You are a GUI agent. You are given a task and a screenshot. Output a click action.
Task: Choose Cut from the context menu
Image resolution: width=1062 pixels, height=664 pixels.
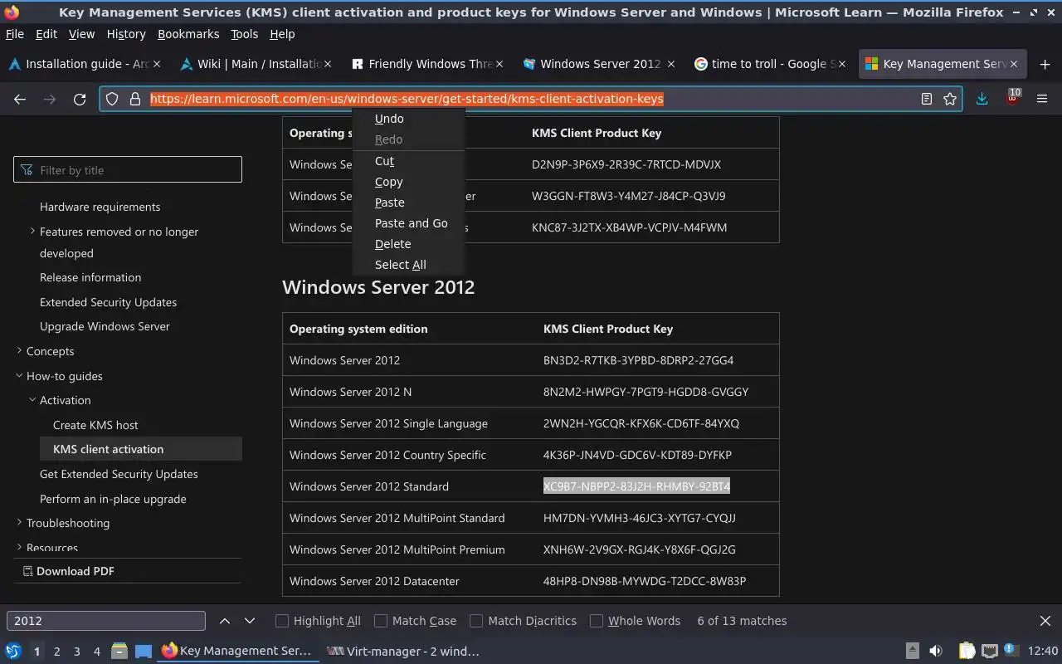[x=408, y=161]
